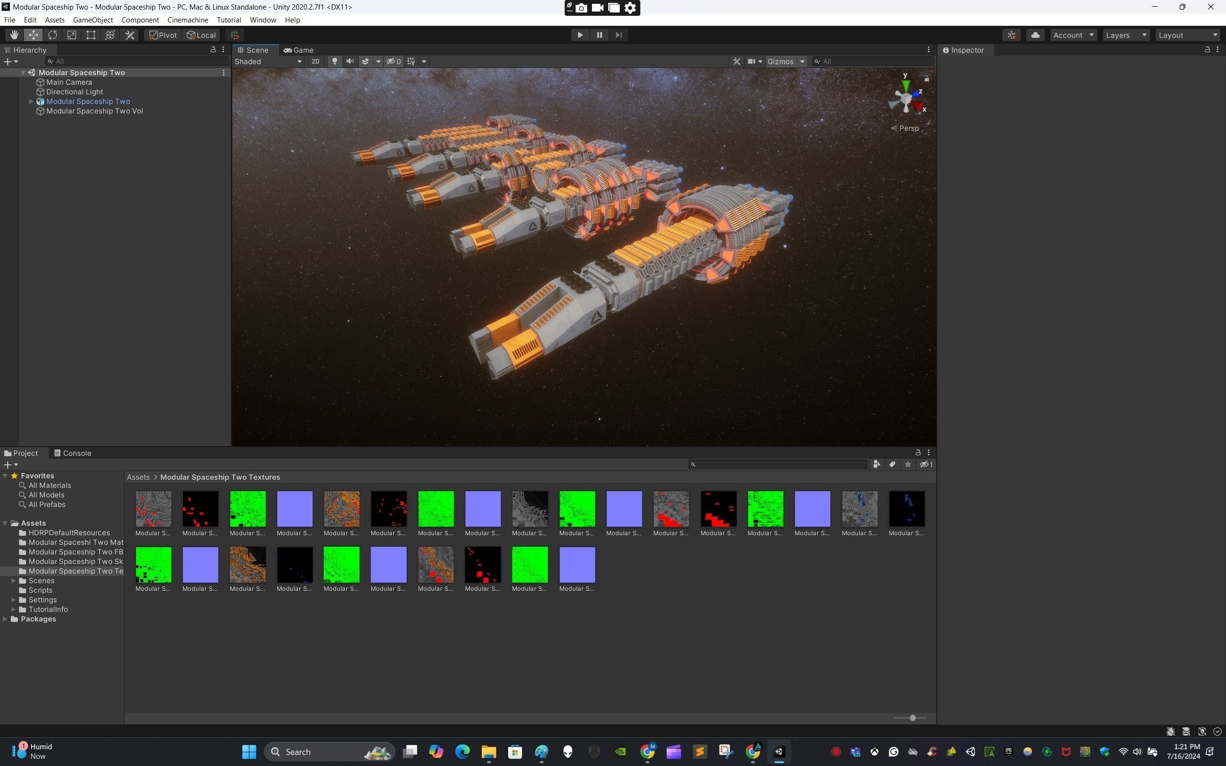Screen dimensions: 1226x766
Task: Open grid settings dropdown arrow
Action: click(x=424, y=61)
